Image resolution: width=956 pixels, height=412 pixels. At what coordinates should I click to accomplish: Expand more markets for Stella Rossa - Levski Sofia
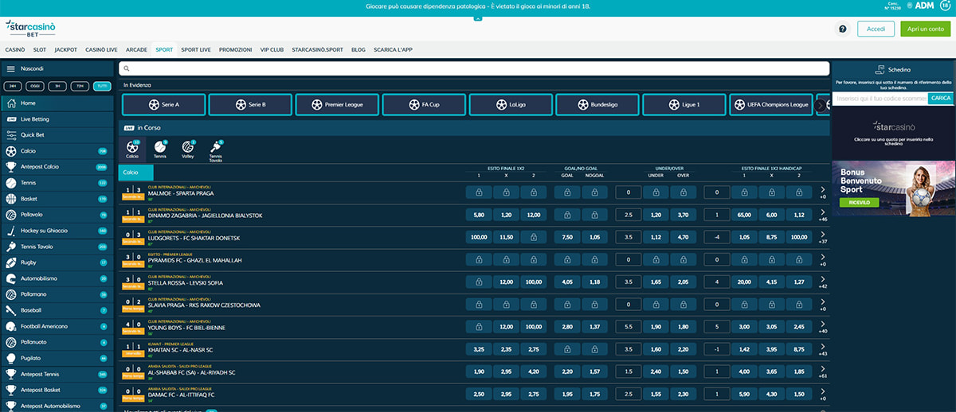822,282
